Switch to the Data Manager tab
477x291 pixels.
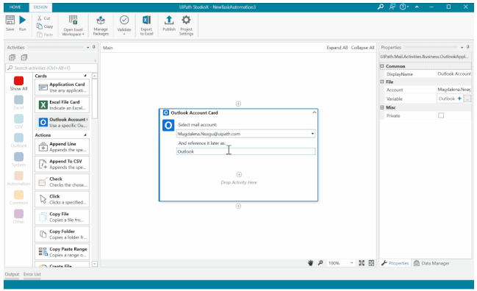click(x=431, y=263)
